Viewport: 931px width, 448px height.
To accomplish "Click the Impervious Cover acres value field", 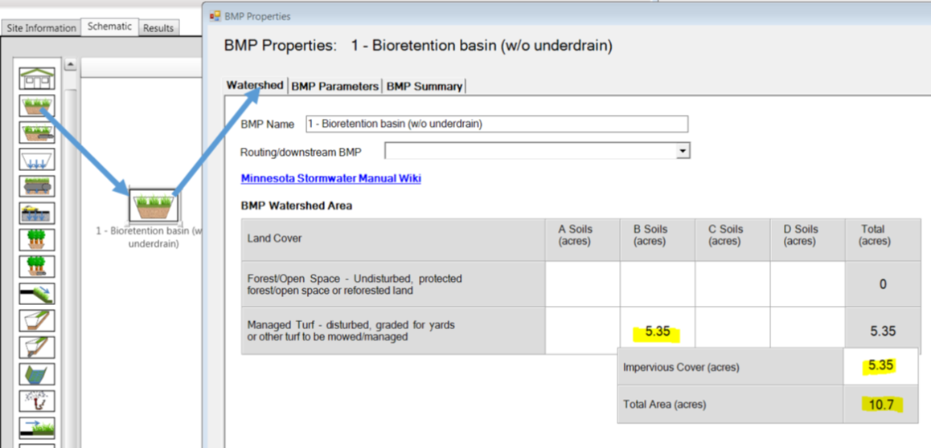I will click(882, 367).
